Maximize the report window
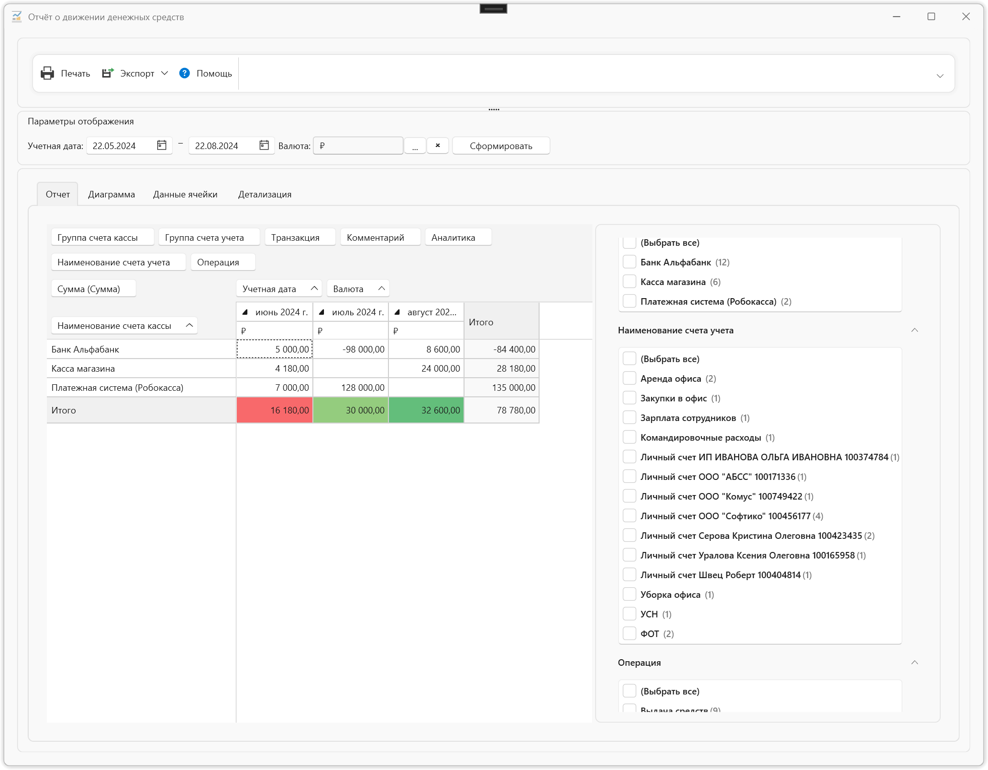 tap(931, 17)
